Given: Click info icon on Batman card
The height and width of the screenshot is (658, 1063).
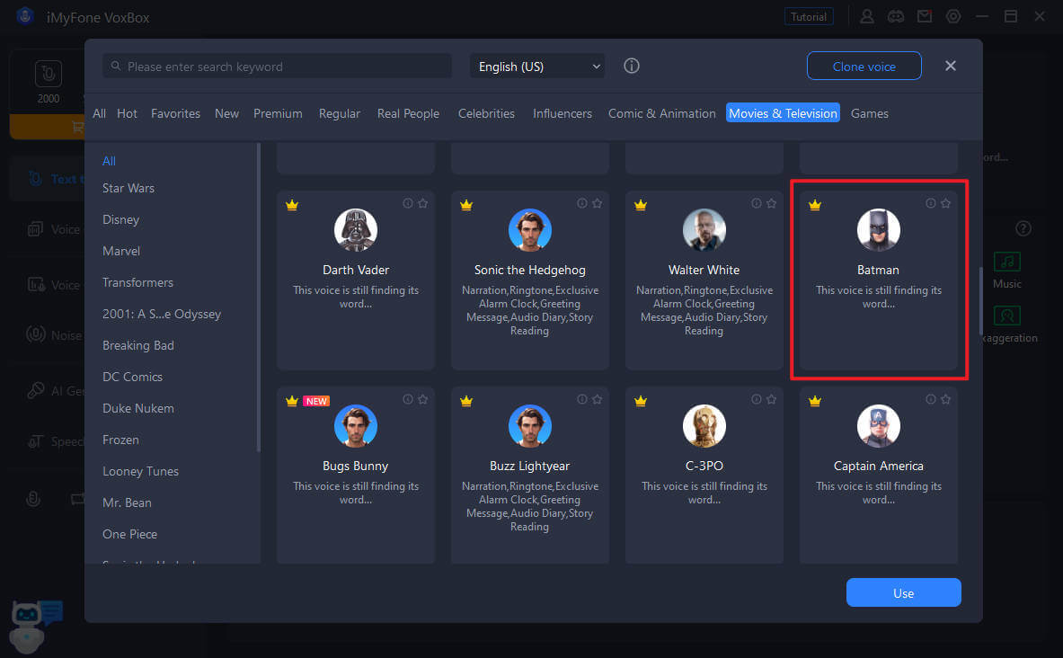Looking at the screenshot, I should (930, 203).
